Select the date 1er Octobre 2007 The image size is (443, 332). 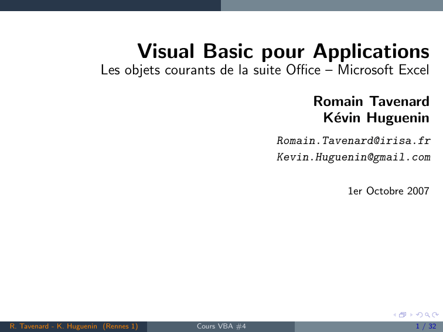tap(389, 191)
